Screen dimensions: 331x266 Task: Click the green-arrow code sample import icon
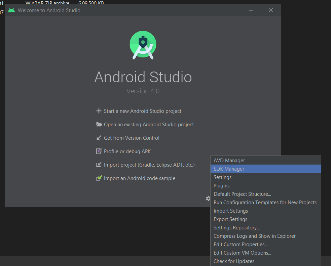99,178
